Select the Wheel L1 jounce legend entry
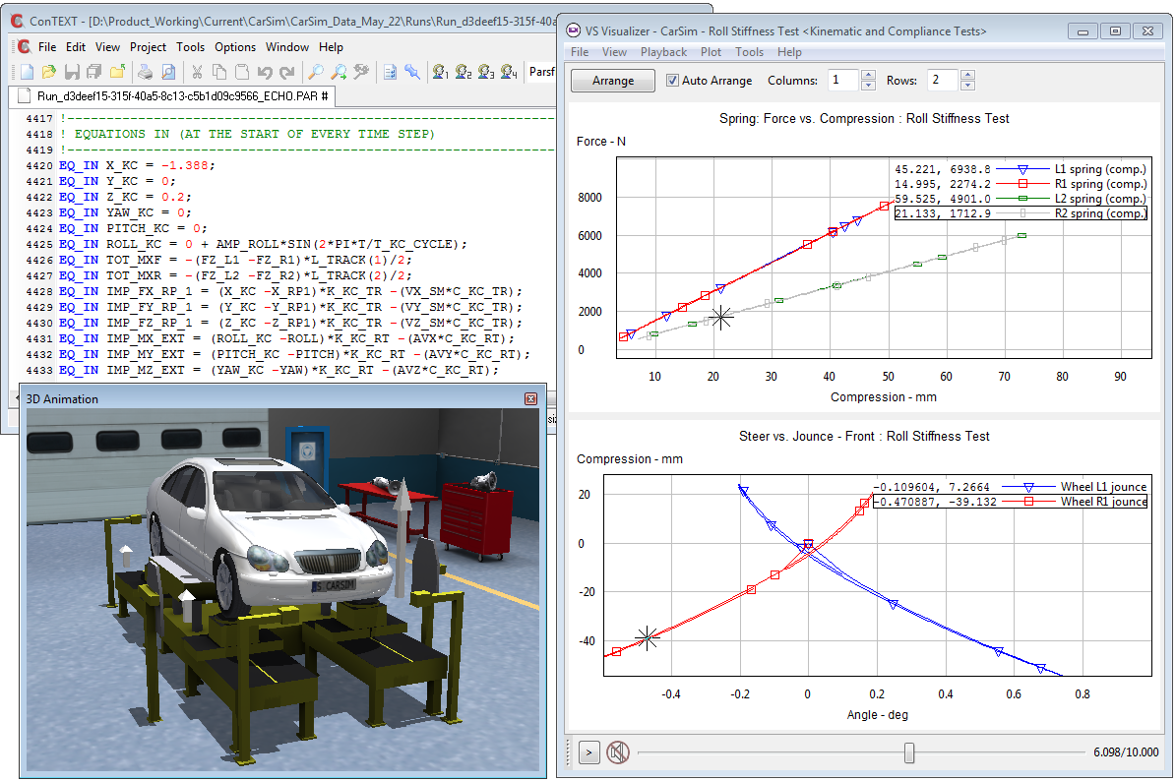This screenshot has height=781, width=1176. pyautogui.click(x=1011, y=487)
